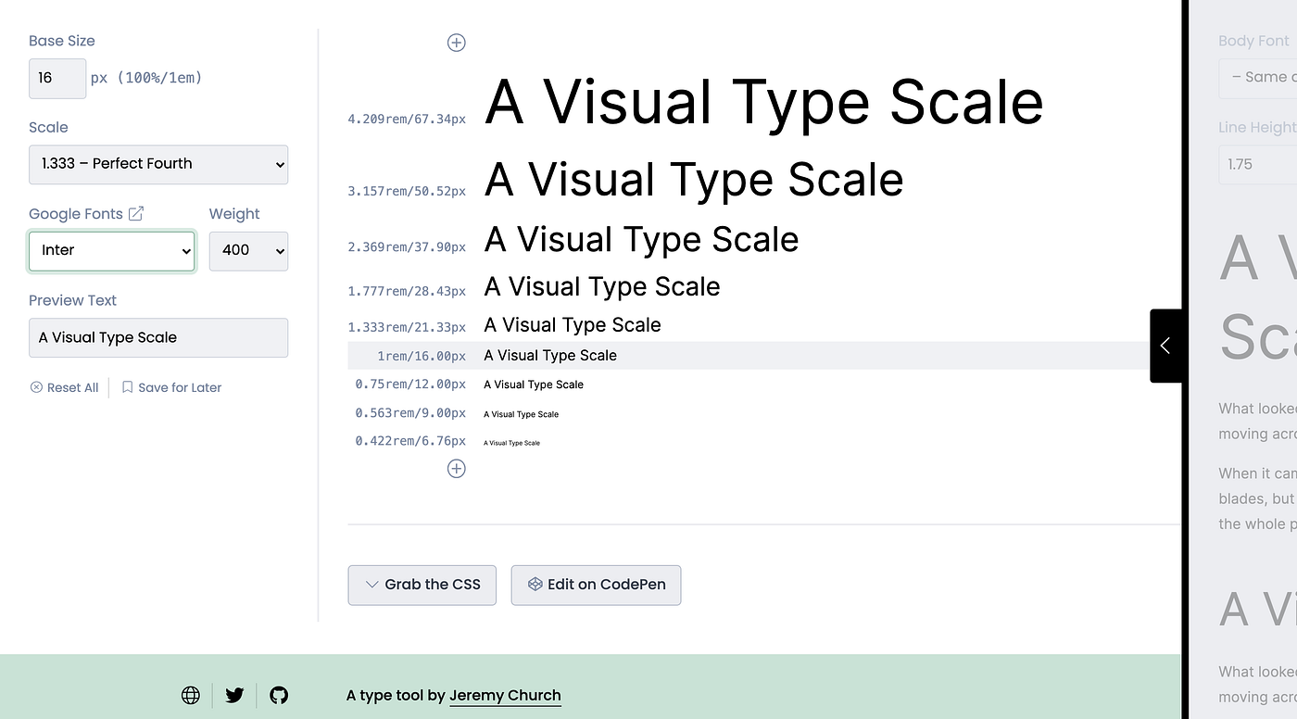This screenshot has width=1297, height=719.
Task: Add a smaller size step at bottom
Action: point(456,469)
